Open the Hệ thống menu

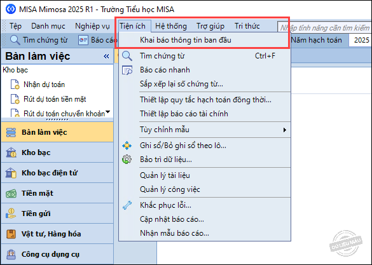(171, 26)
